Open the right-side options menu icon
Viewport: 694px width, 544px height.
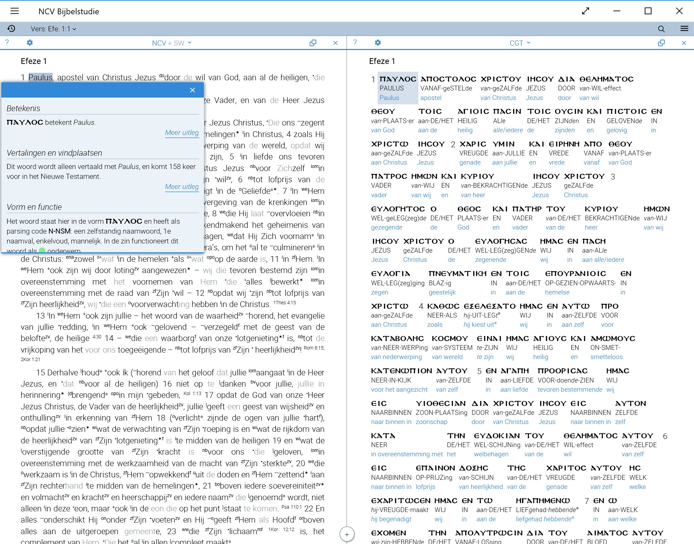[684, 29]
